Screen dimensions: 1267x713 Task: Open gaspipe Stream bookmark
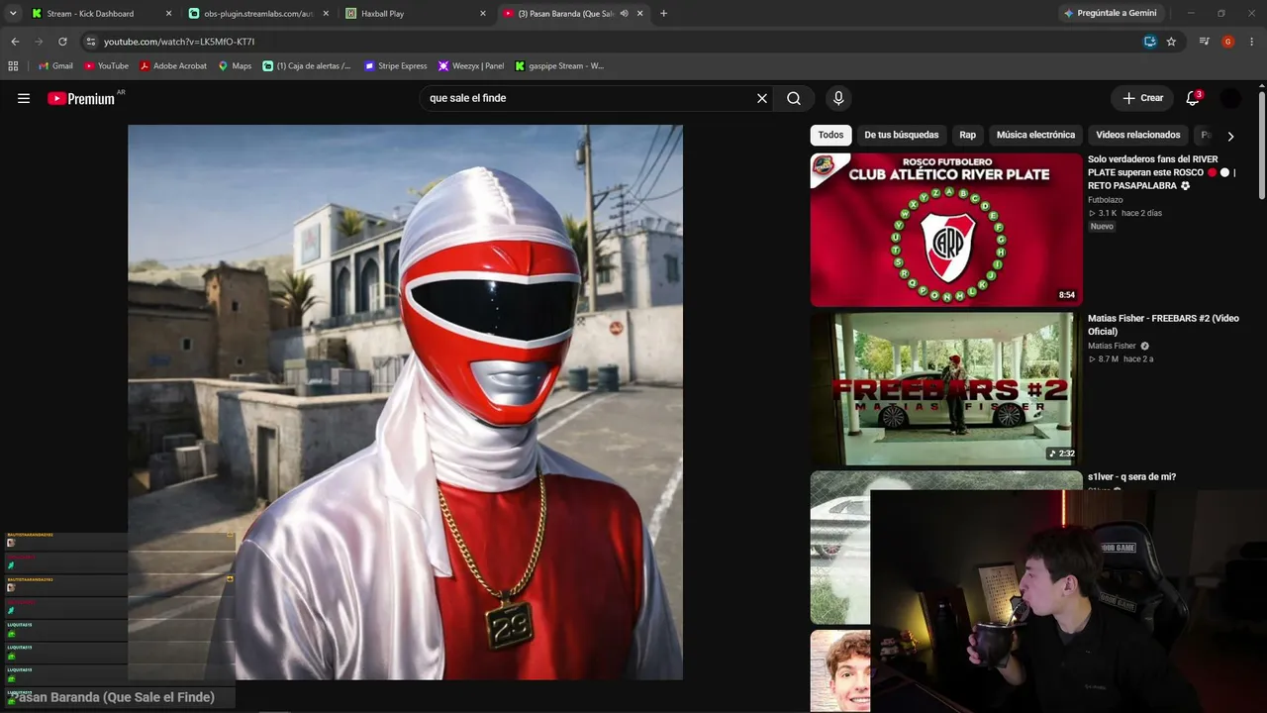(x=559, y=66)
